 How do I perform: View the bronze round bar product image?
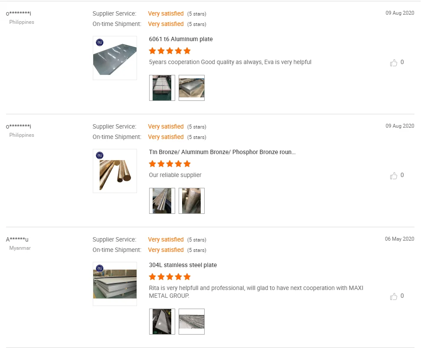(x=115, y=171)
